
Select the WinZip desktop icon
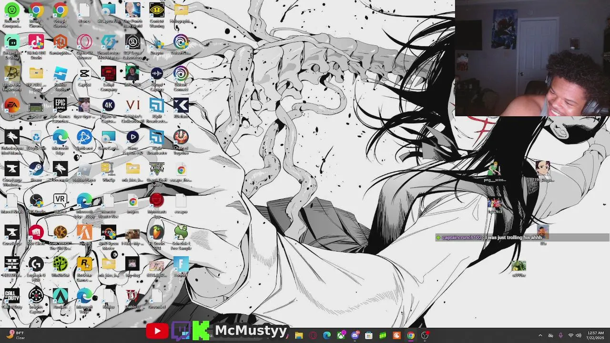click(x=108, y=171)
